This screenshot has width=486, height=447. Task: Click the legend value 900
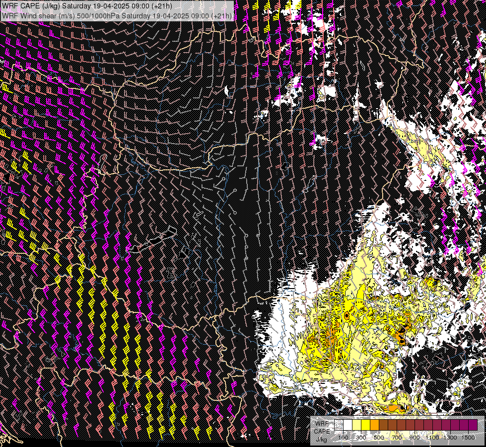tap(415, 438)
